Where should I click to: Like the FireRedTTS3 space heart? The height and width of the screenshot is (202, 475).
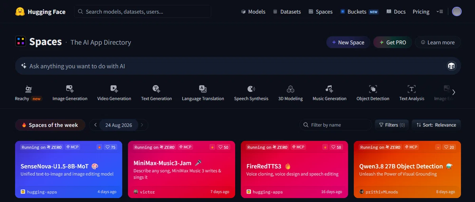click(336, 147)
